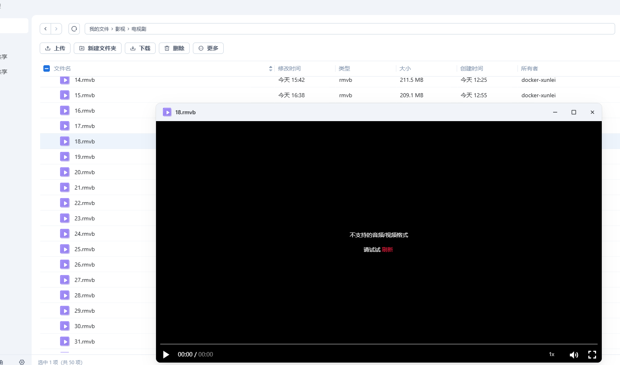Click the 211.5 MB size cell

(x=412, y=80)
